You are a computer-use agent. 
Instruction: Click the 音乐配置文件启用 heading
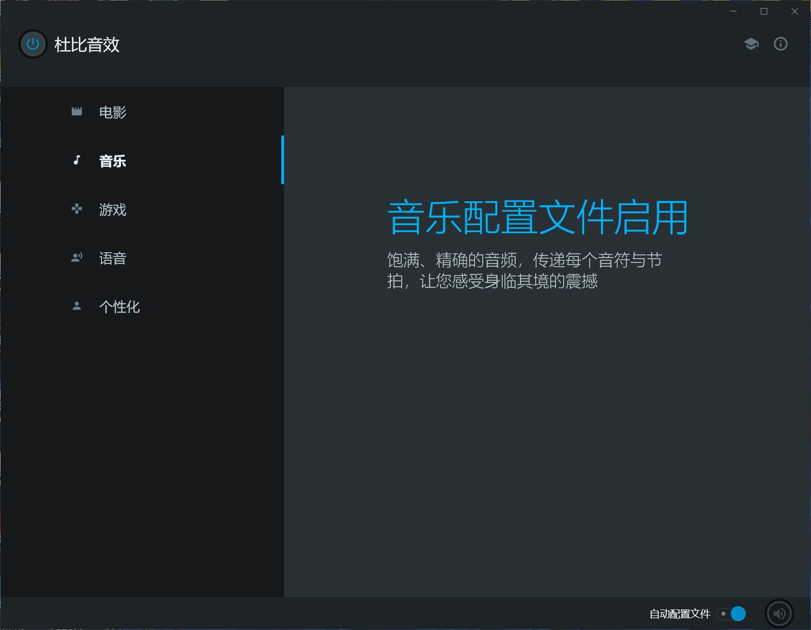point(538,218)
